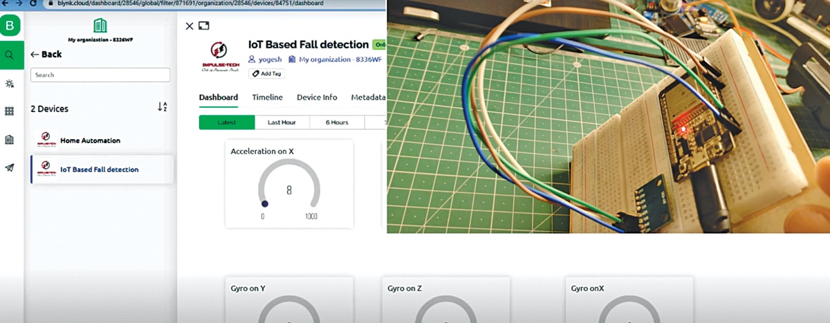Reload the page in the browser
The height and width of the screenshot is (323, 830).
tap(33, 3)
